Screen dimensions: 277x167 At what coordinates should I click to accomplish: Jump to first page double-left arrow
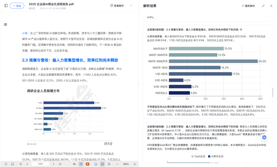pyautogui.click(x=21, y=164)
